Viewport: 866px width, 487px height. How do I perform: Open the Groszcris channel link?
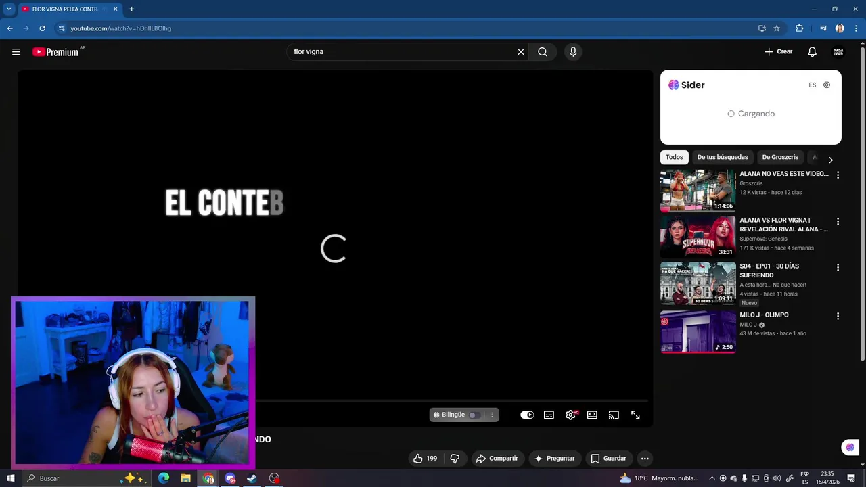(x=751, y=183)
